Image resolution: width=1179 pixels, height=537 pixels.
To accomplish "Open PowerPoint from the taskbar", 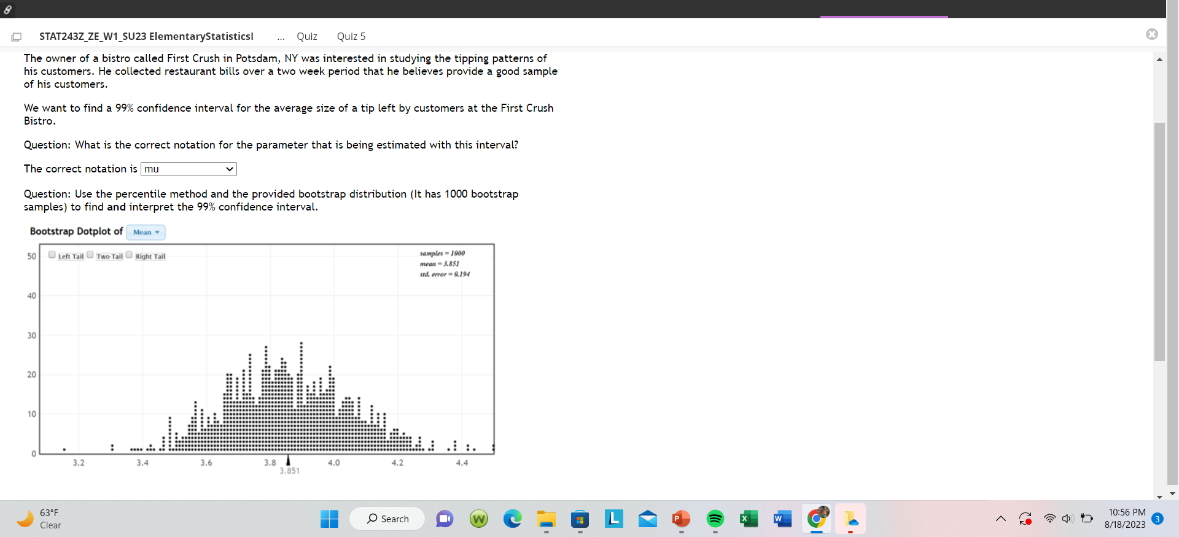I will pyautogui.click(x=681, y=519).
